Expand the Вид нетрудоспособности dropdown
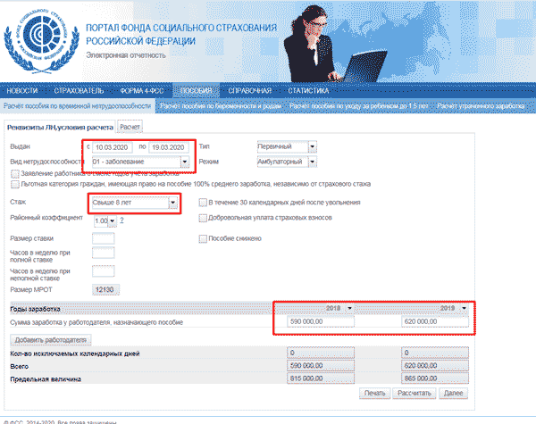536x424 pixels. tap(184, 162)
